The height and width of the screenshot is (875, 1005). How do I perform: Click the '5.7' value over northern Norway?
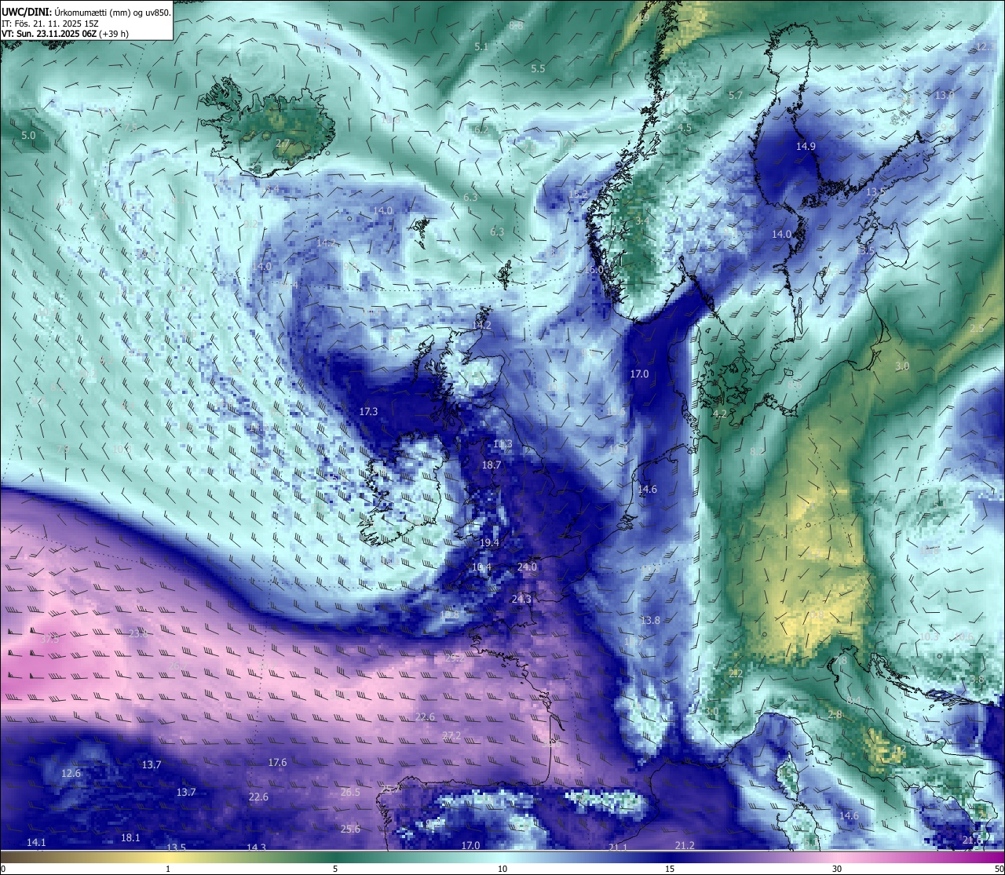click(736, 95)
